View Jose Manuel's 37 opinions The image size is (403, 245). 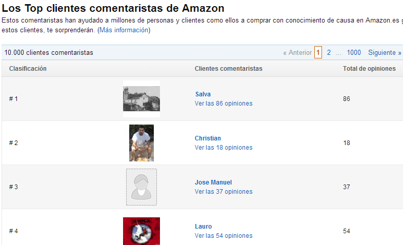click(224, 192)
